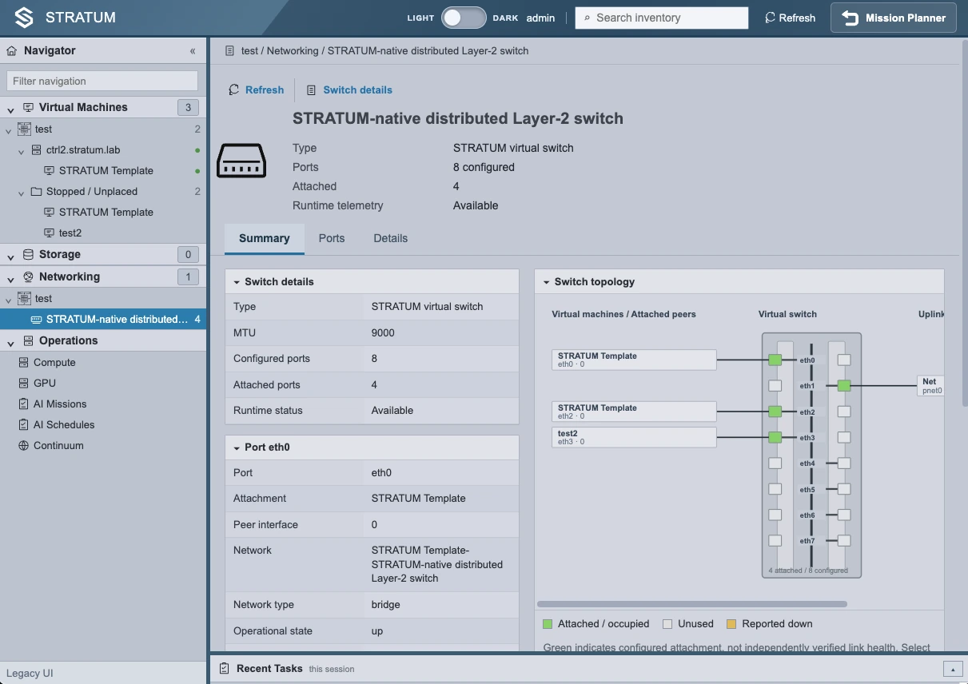Switch to the Ports tab
This screenshot has height=684, width=968.
click(x=332, y=238)
